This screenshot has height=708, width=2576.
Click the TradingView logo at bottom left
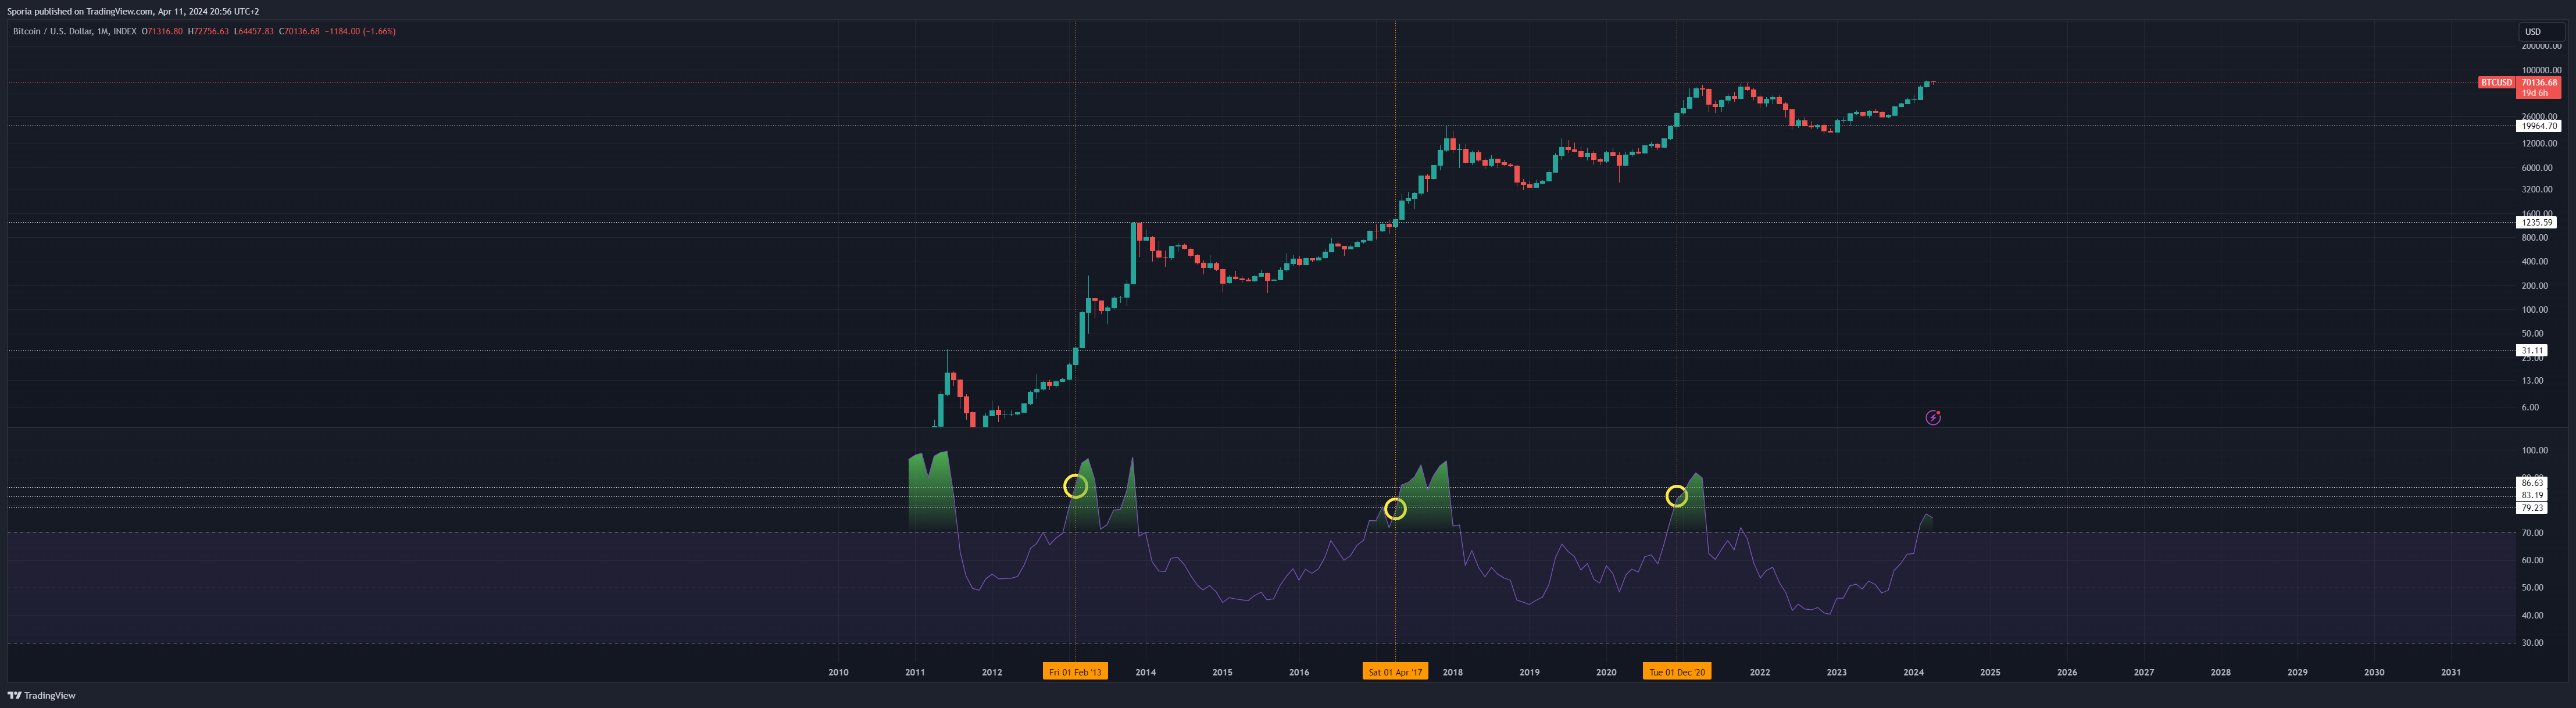click(42, 695)
